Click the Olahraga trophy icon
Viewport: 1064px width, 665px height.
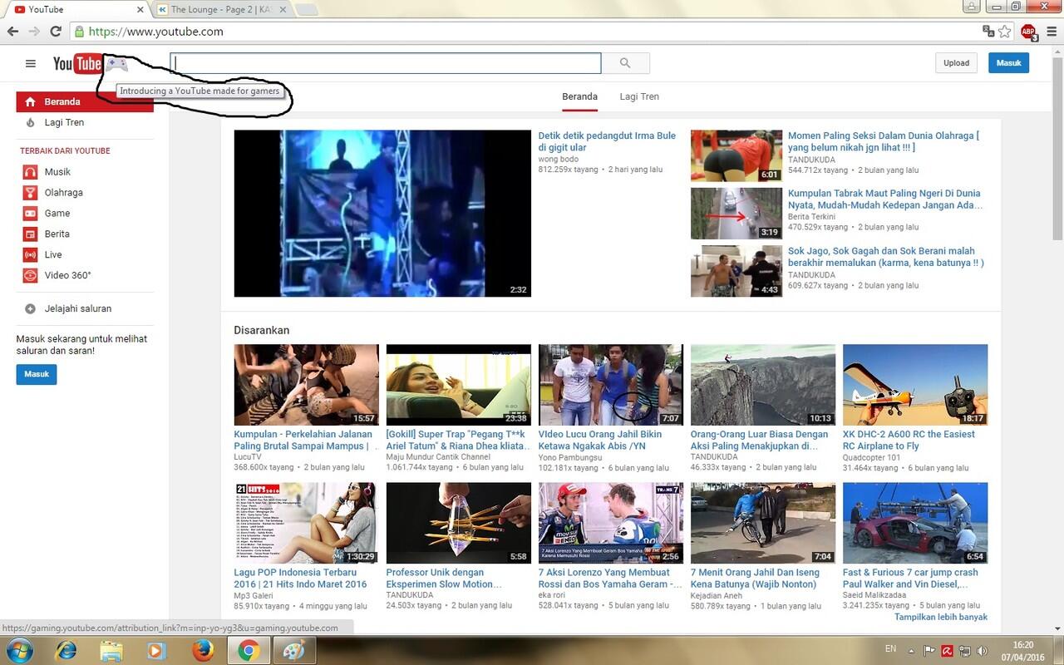(x=30, y=193)
